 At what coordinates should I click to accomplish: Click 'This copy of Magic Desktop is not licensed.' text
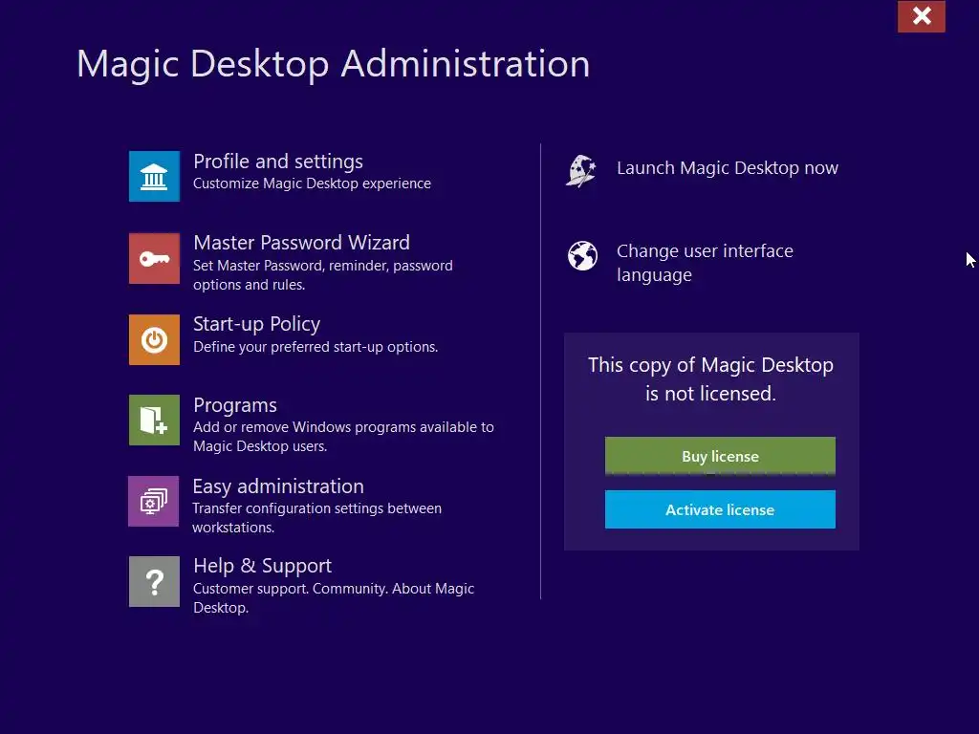pos(710,378)
